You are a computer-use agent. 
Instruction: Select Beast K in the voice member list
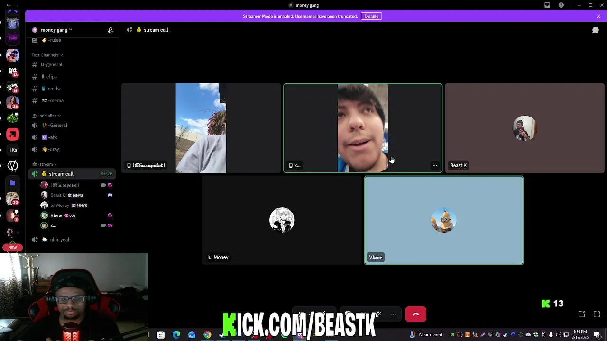tap(76, 195)
